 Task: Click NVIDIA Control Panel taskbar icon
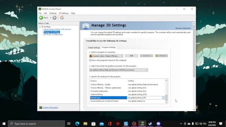tap(142, 124)
